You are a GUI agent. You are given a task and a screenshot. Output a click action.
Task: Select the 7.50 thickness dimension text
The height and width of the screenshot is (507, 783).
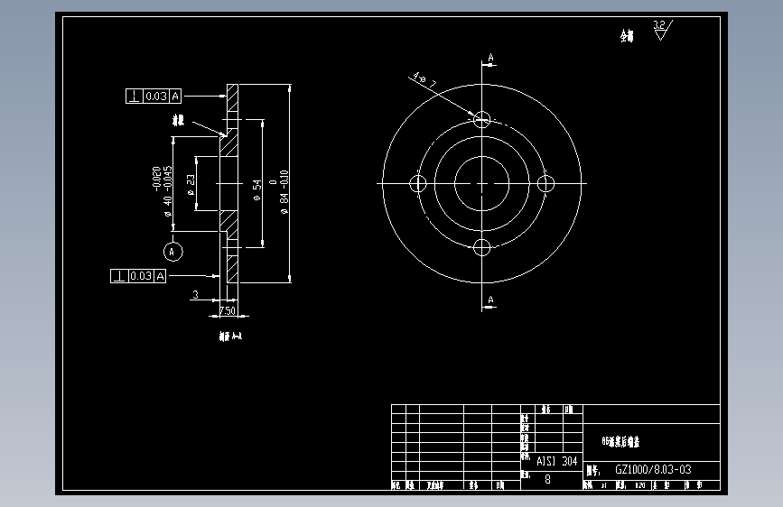(228, 310)
